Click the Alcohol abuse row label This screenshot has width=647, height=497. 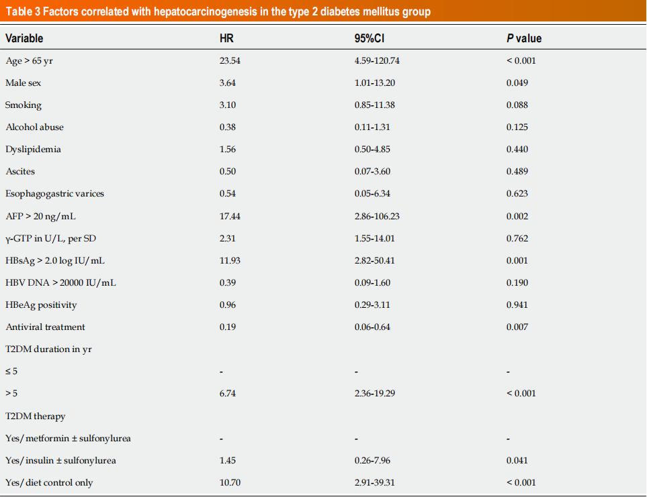tap(35, 127)
